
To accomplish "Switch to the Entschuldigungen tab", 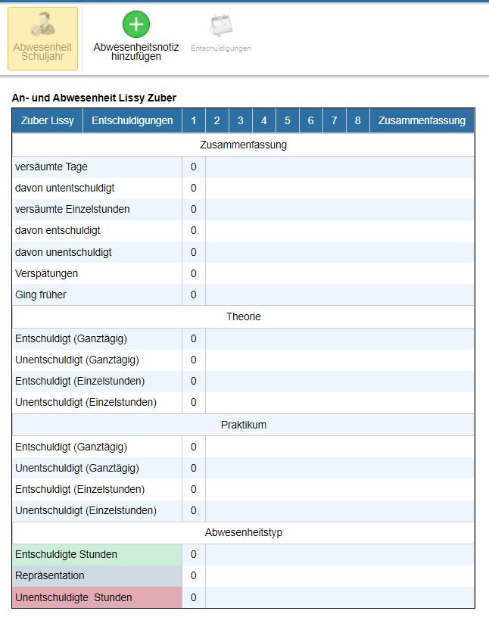I will click(132, 121).
